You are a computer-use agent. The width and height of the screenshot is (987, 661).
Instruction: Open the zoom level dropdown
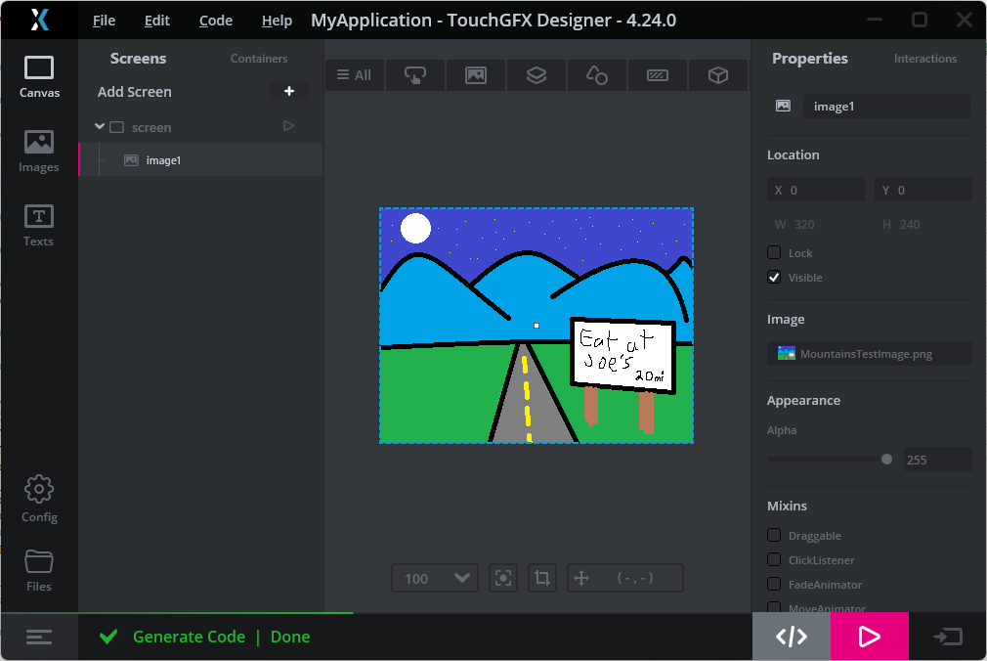434,578
